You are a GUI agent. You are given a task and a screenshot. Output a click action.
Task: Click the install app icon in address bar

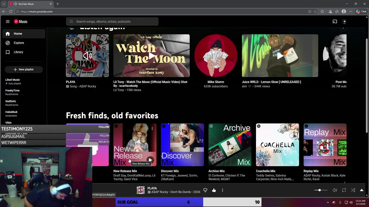pos(310,11)
